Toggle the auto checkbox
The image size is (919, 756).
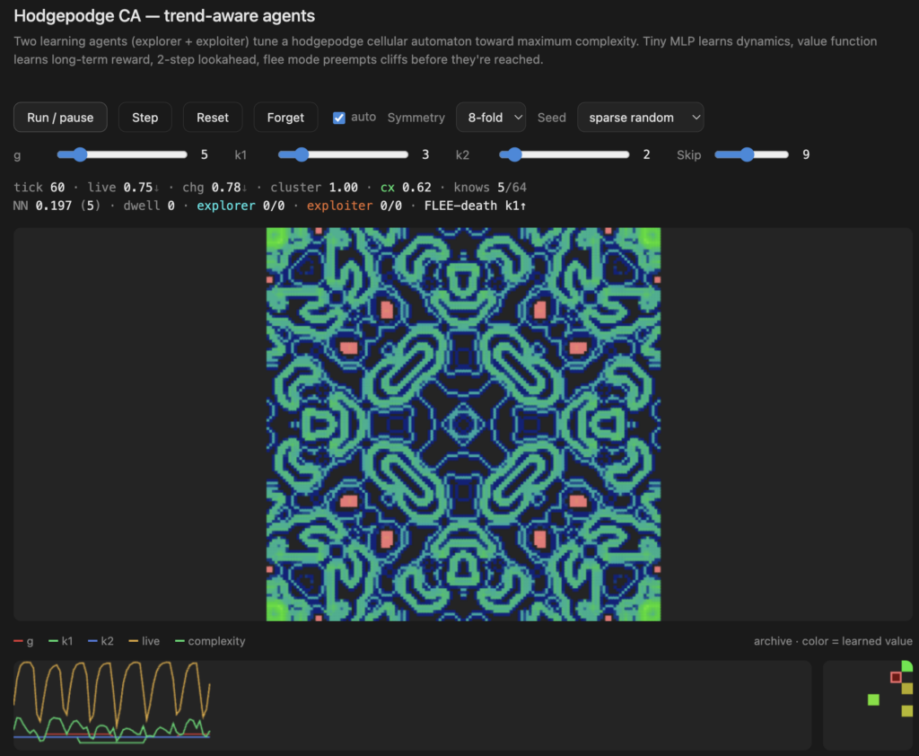tap(338, 118)
